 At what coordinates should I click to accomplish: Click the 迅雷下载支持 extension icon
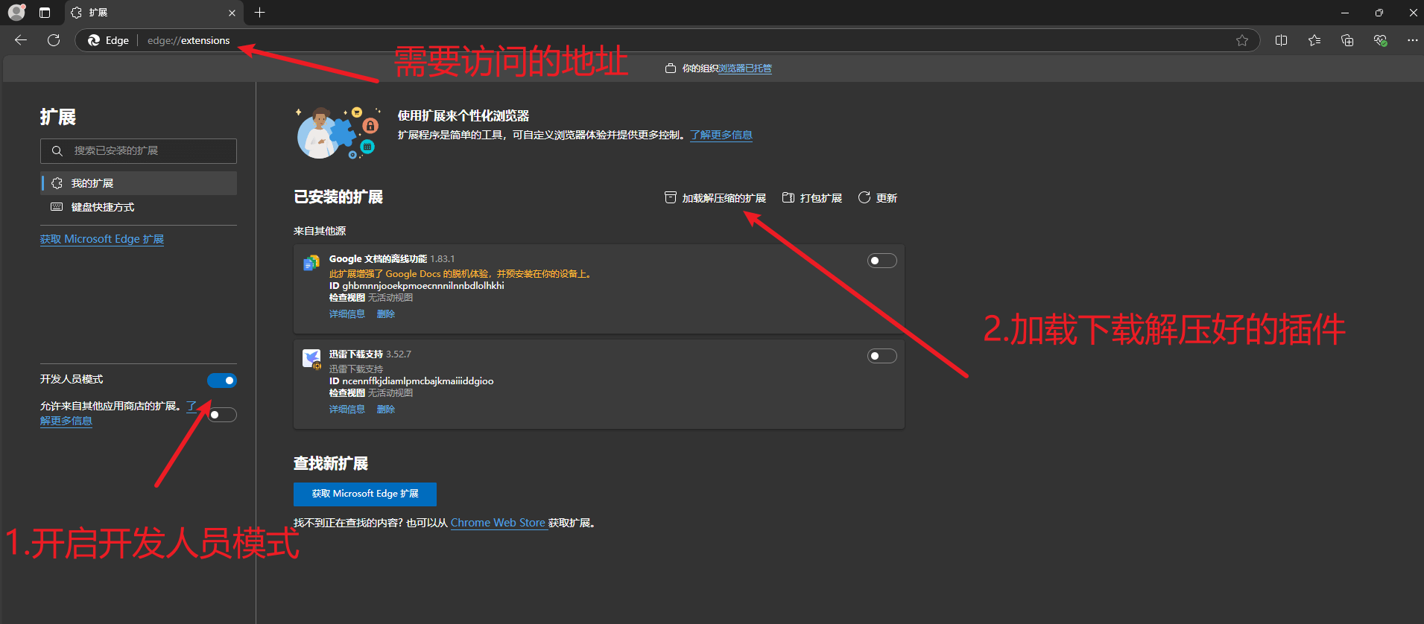click(311, 359)
